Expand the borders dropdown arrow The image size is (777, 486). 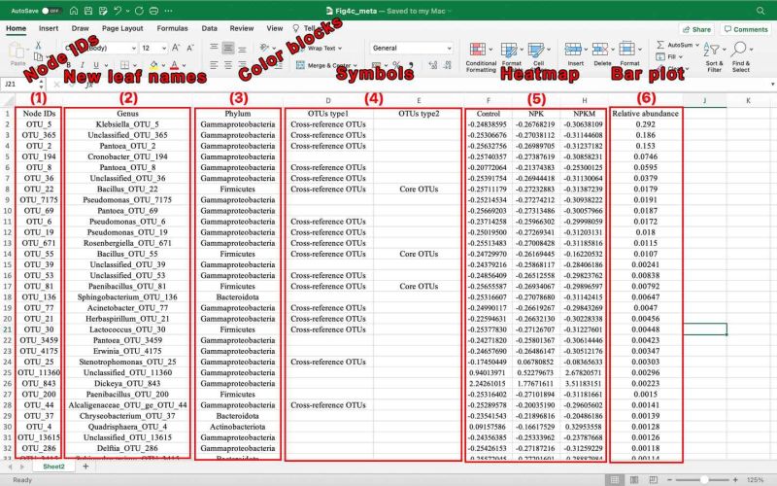click(135, 65)
